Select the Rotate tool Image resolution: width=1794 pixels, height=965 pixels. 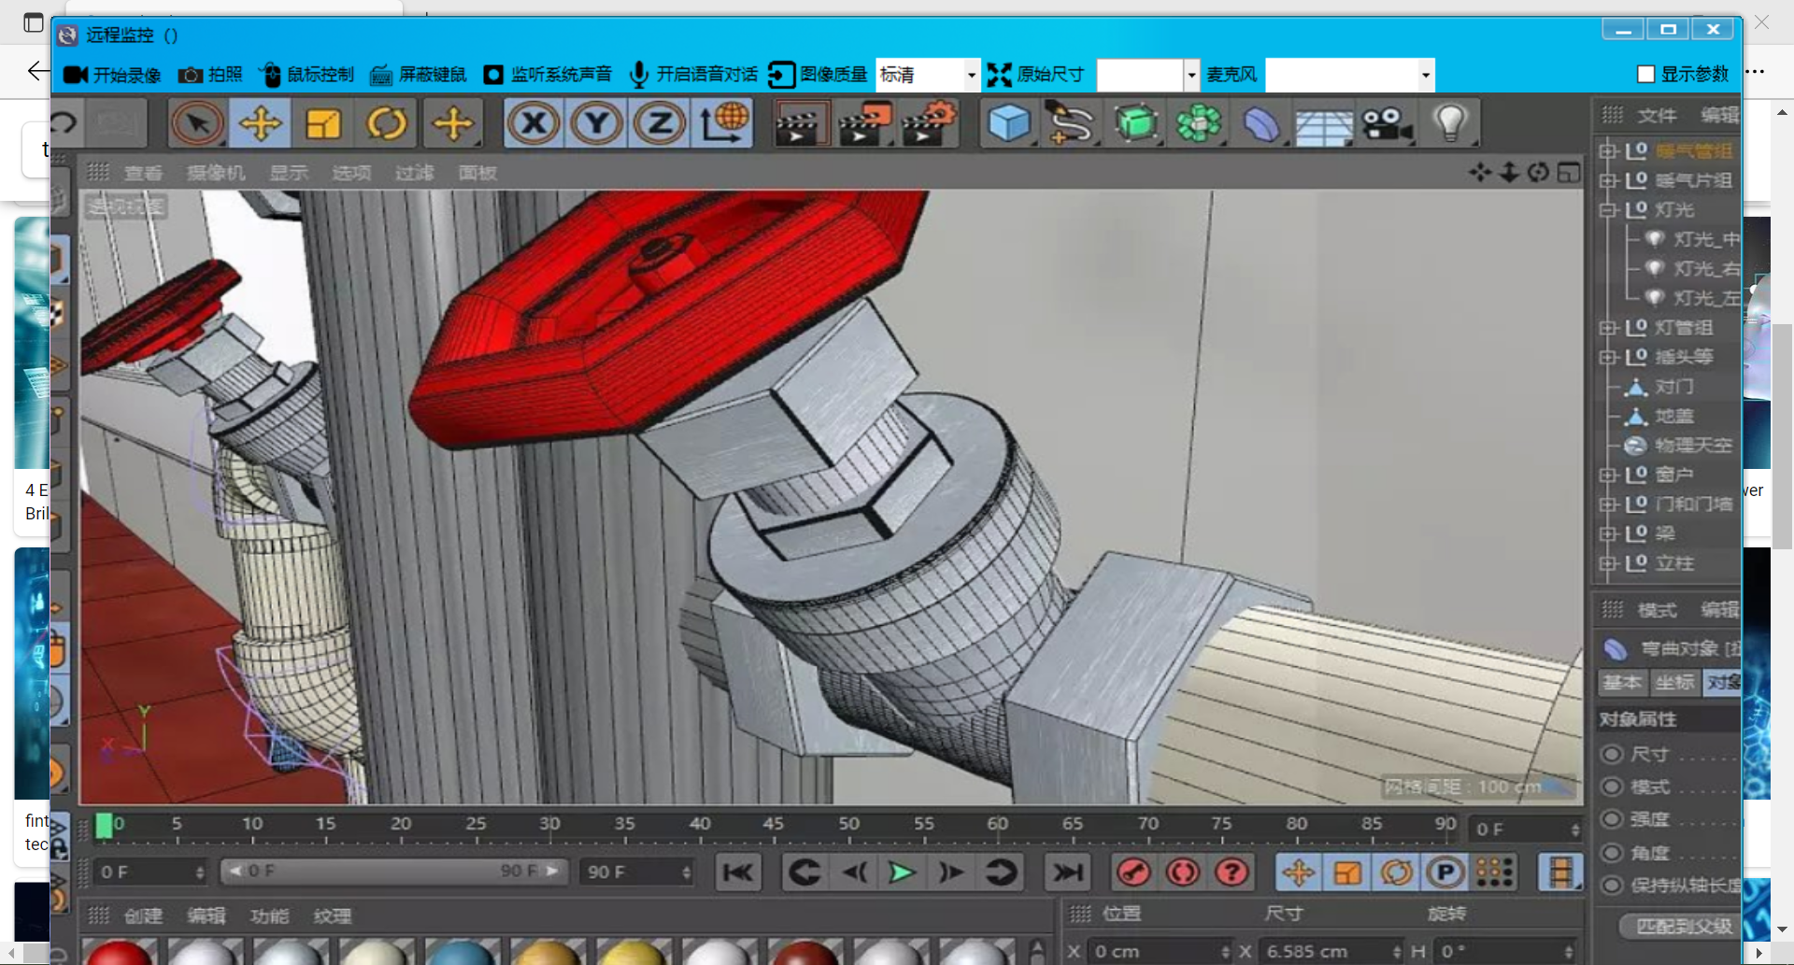[x=386, y=123]
